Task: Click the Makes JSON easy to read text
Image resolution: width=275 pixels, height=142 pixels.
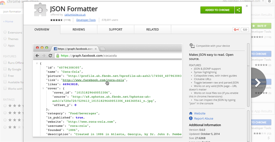Action: (x=211, y=57)
